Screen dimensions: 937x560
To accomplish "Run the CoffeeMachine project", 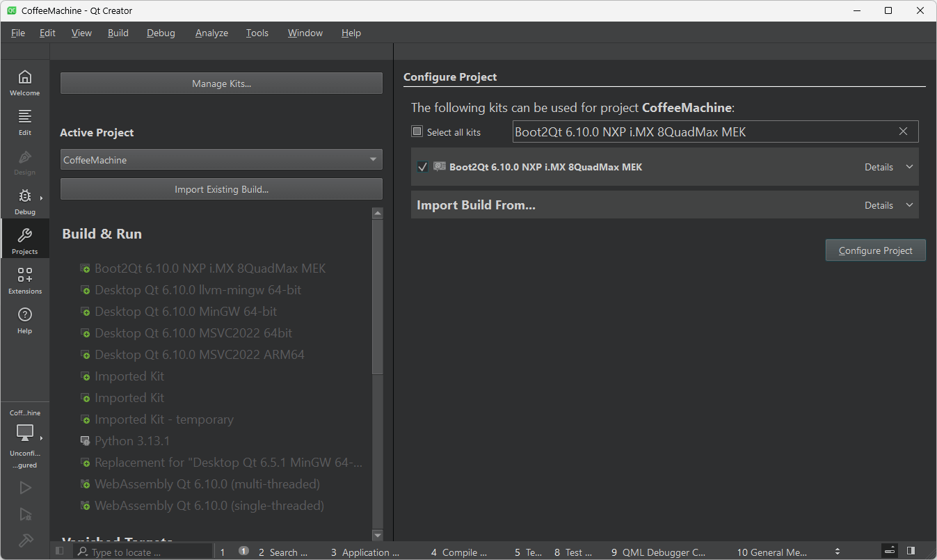I will pos(24,488).
